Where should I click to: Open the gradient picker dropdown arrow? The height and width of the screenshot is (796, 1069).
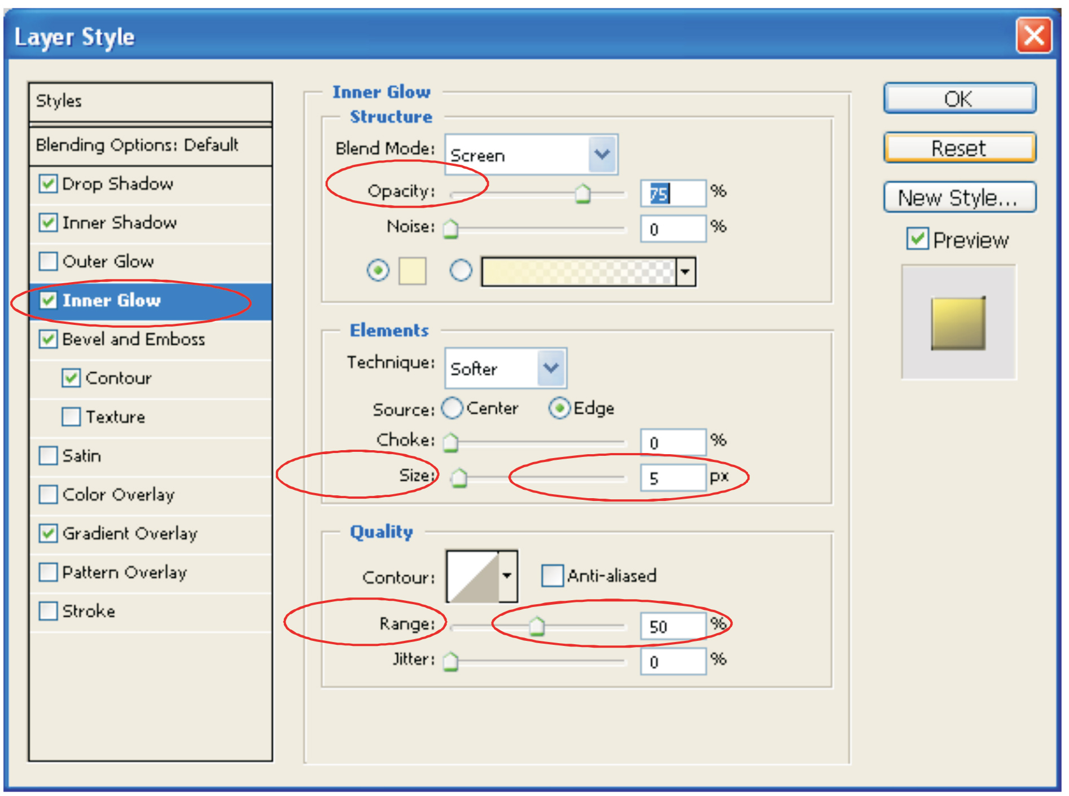pyautogui.click(x=685, y=272)
